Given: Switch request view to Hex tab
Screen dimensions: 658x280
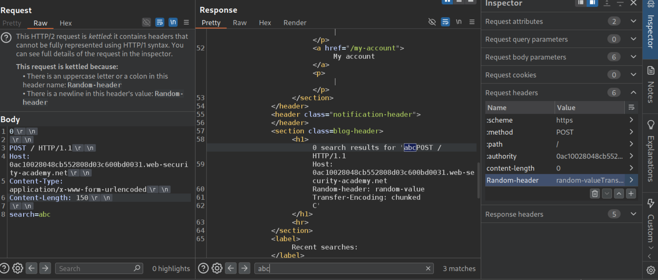Looking at the screenshot, I should 65,23.
